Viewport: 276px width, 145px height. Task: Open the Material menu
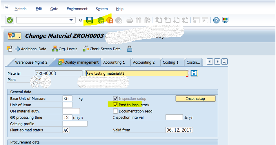(21, 9)
